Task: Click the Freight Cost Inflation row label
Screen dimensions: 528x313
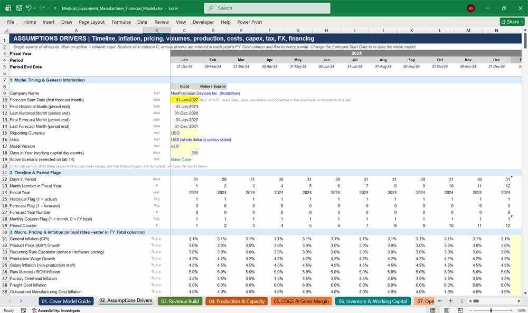Action: click(x=28, y=285)
